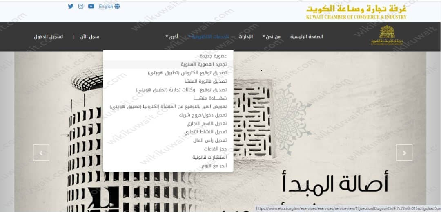Screen dimensions: 441x212
Task: Open the YouTube channel icon
Action: (x=91, y=6)
